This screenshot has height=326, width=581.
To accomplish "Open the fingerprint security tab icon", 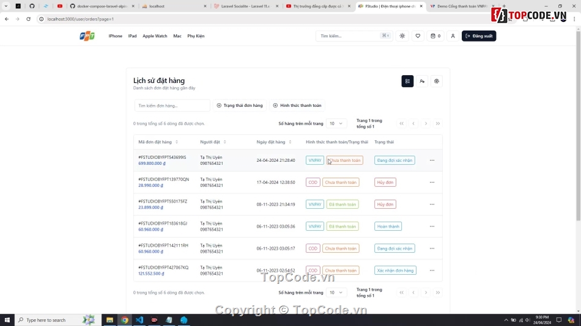I will (437, 81).
